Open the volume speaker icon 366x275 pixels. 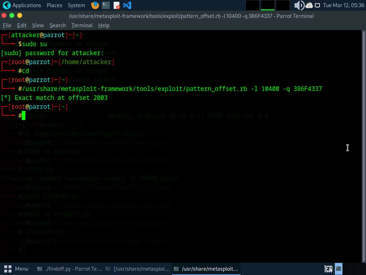tap(299, 5)
